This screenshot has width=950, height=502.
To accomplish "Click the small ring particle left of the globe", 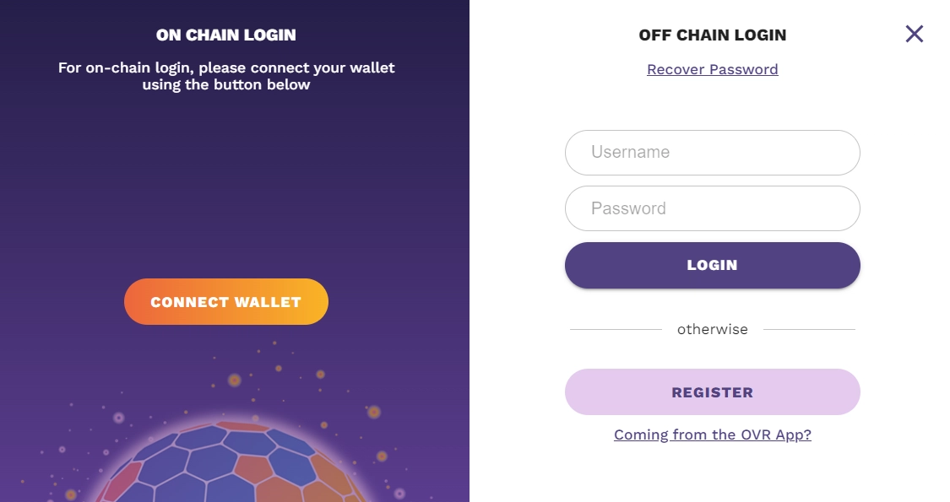I will 119,417.
